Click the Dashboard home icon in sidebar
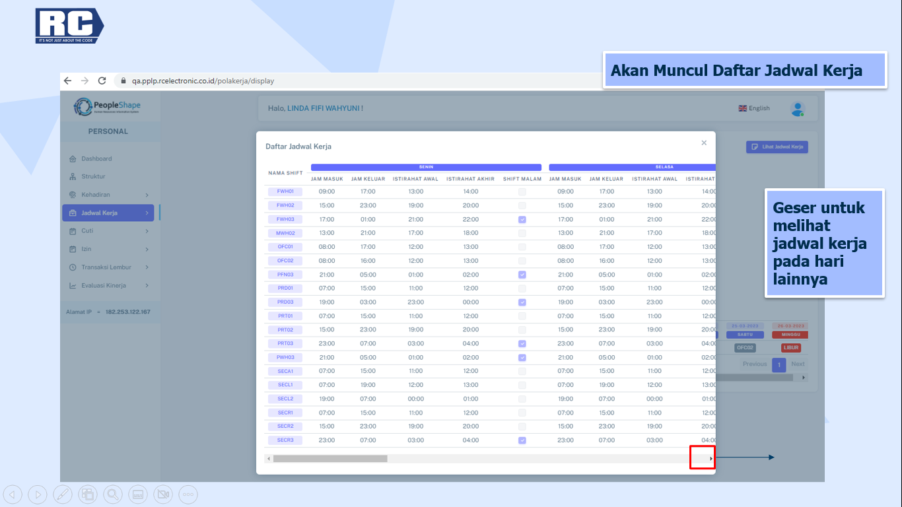The image size is (902, 507). click(73, 159)
